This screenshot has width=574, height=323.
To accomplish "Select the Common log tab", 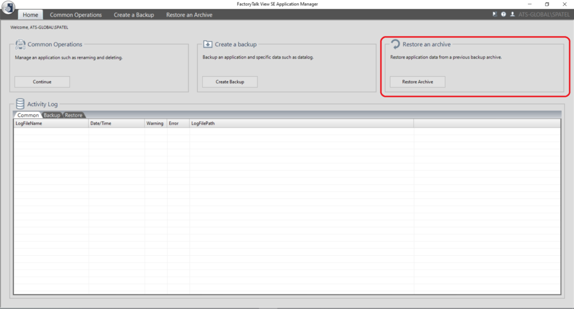I will 27,115.
